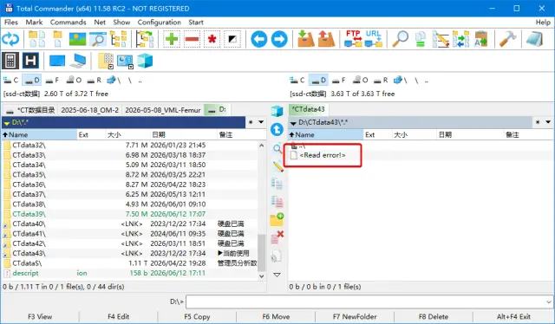Click the F8 Delete button
555x324 pixels.
click(x=434, y=316)
